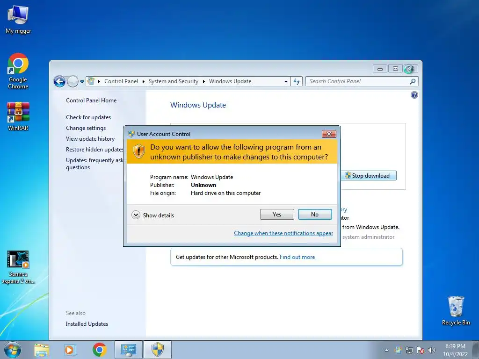Image resolution: width=479 pixels, height=359 pixels.
Task: Click No in User Account Control
Action: [315, 214]
